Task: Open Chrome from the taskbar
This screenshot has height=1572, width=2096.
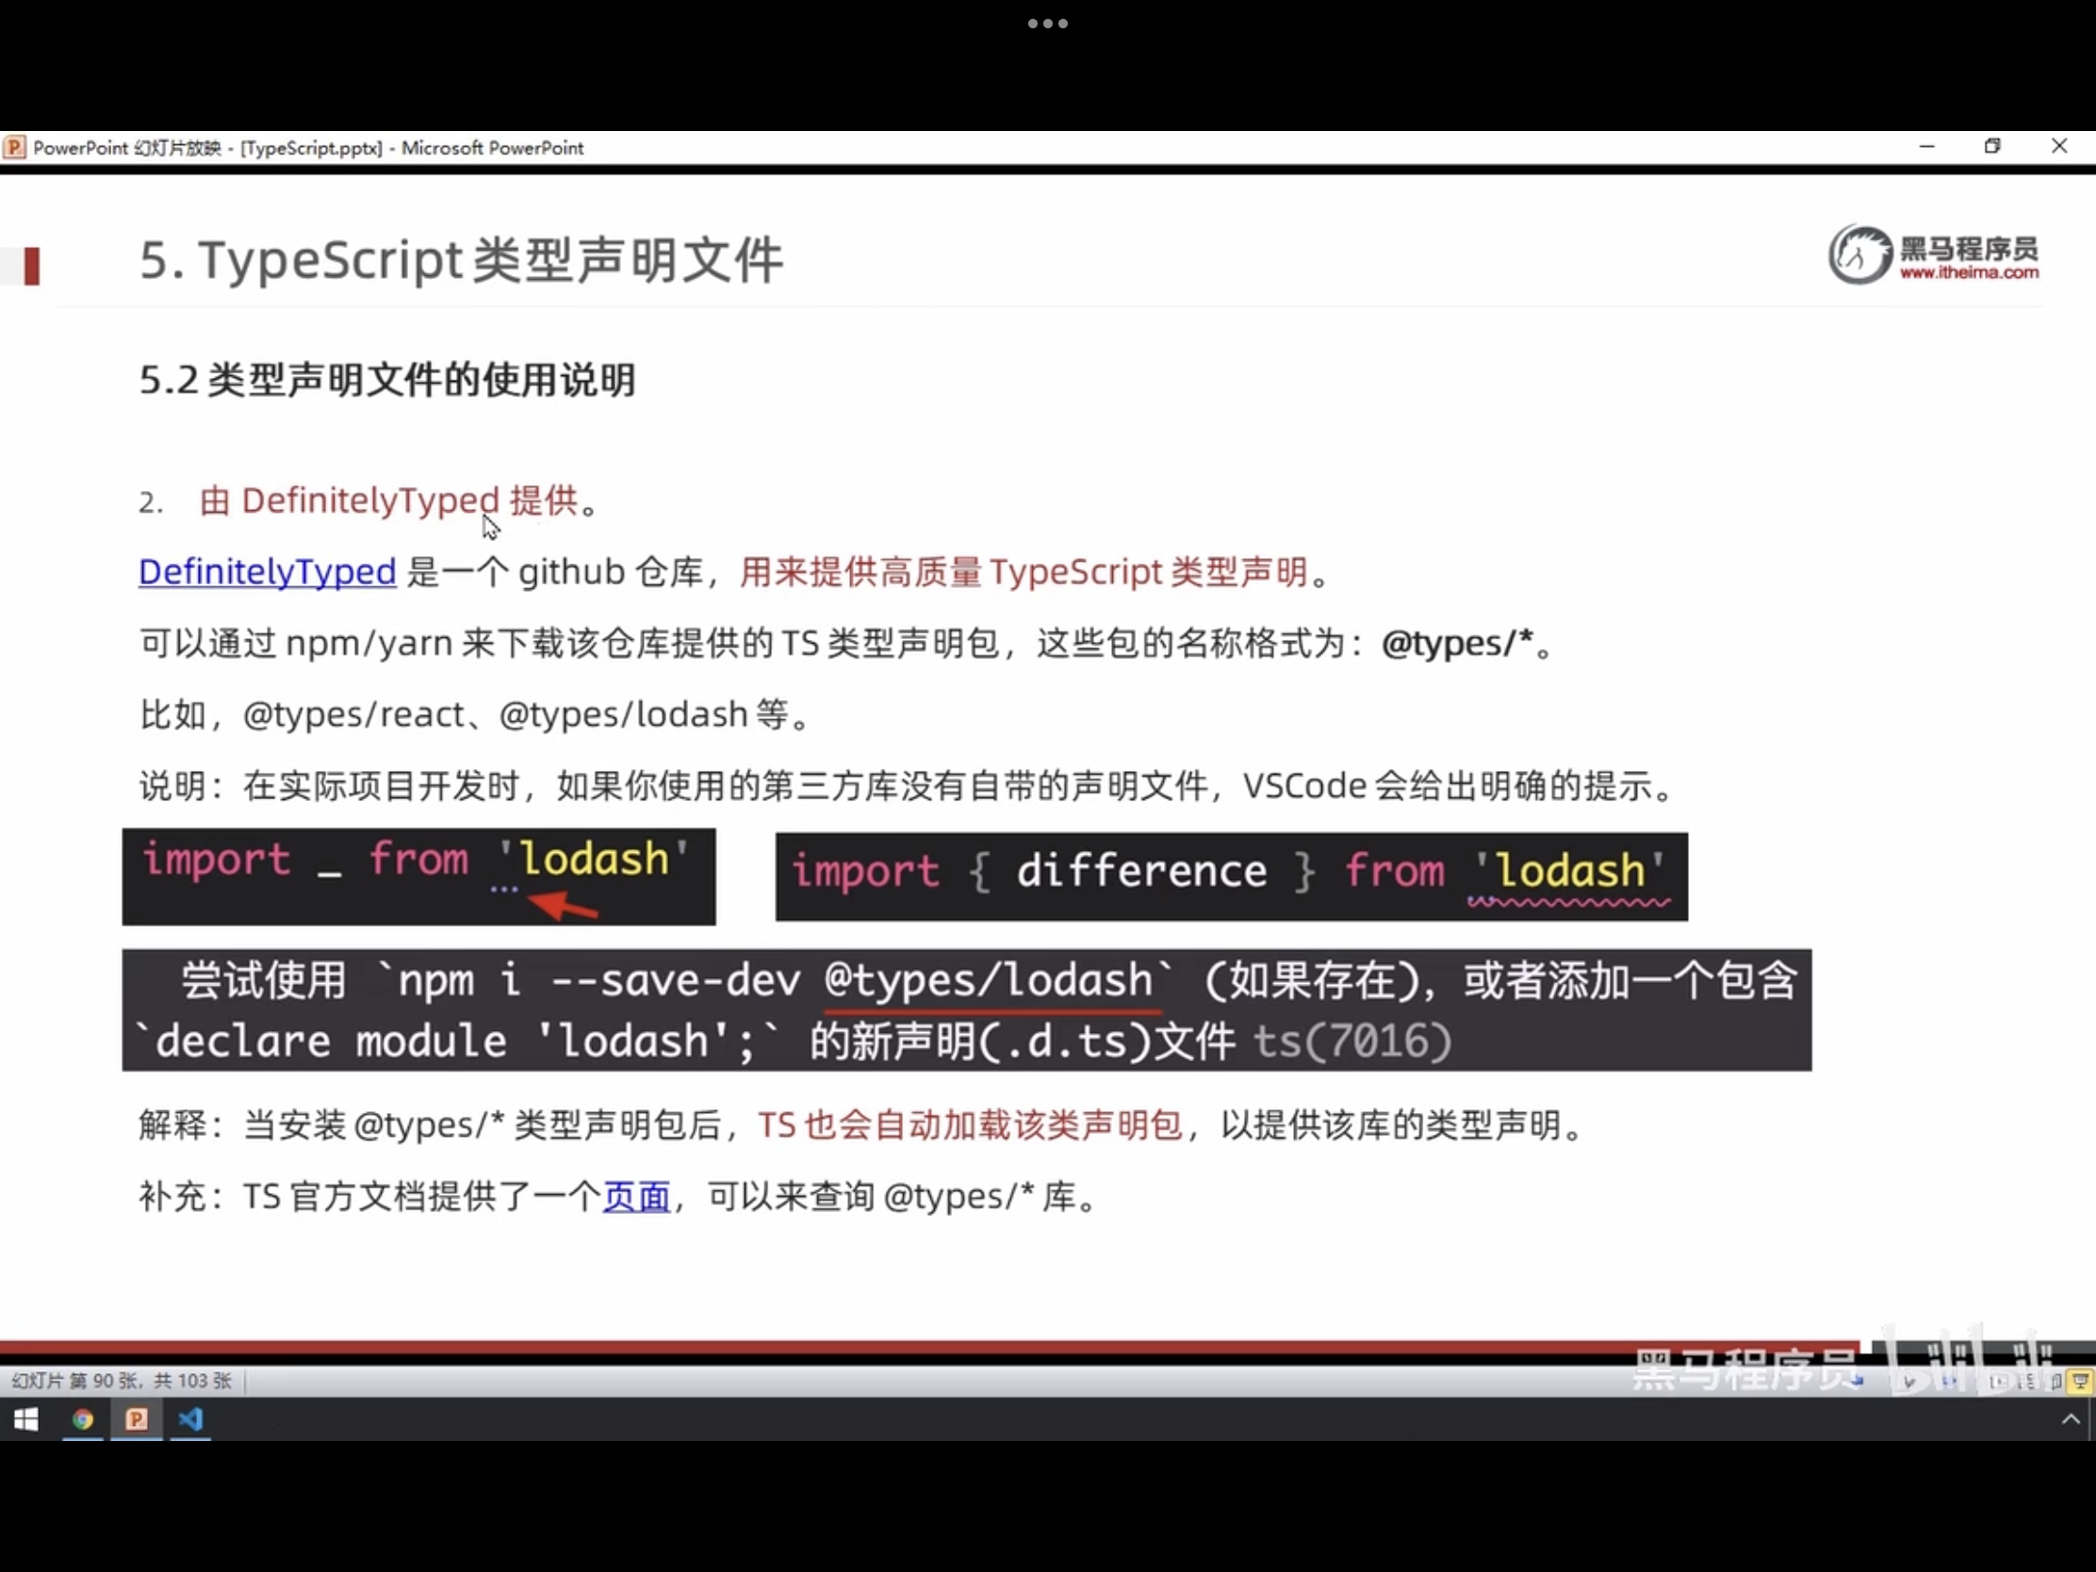Action: (x=82, y=1418)
